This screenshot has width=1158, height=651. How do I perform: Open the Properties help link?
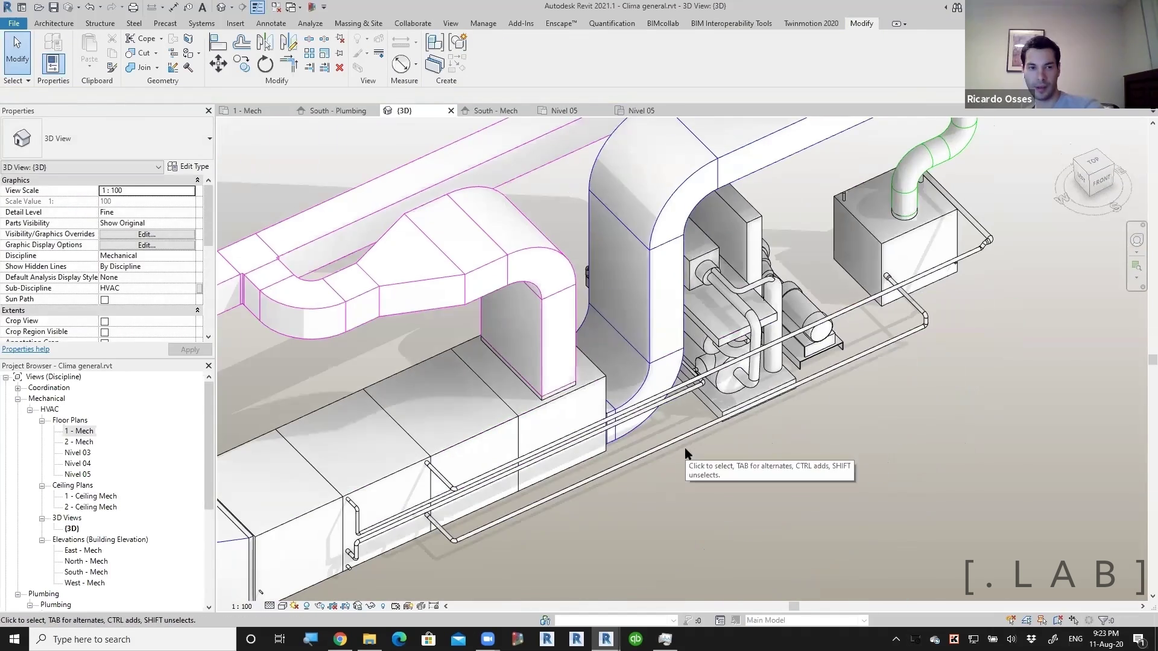click(x=25, y=349)
